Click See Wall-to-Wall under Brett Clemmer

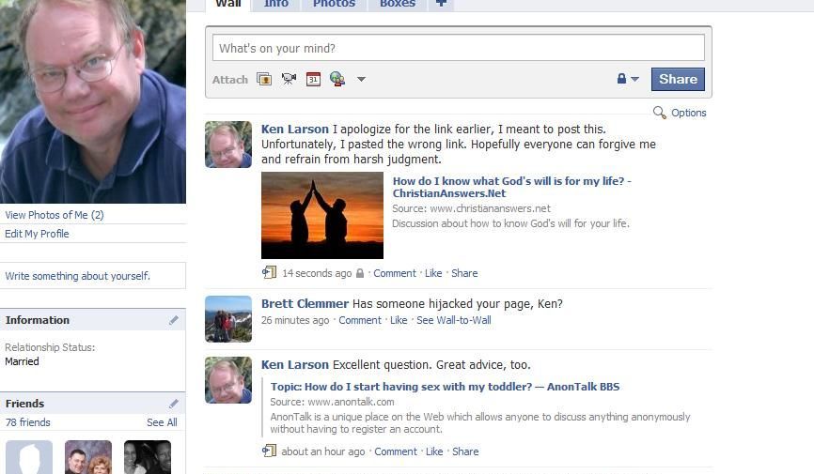(x=454, y=320)
